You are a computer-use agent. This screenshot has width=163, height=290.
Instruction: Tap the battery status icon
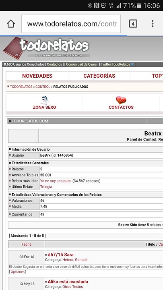(139, 6)
